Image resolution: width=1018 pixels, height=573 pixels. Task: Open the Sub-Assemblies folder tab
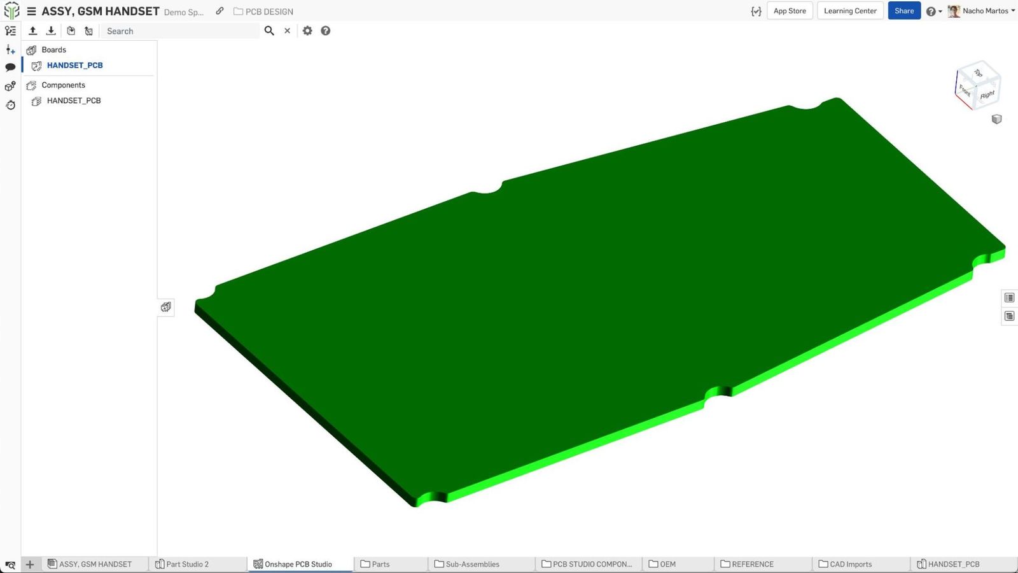tap(471, 564)
